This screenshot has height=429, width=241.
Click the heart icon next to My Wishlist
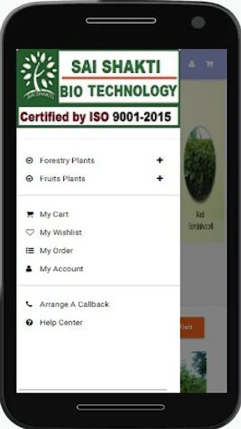(x=30, y=232)
